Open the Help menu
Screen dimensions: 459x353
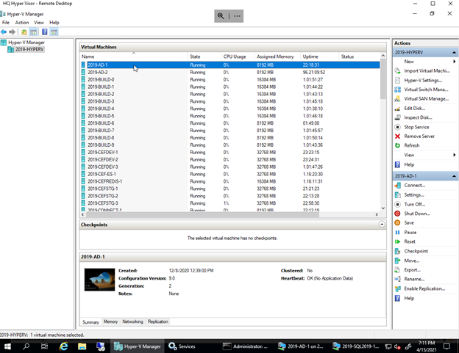click(x=54, y=23)
